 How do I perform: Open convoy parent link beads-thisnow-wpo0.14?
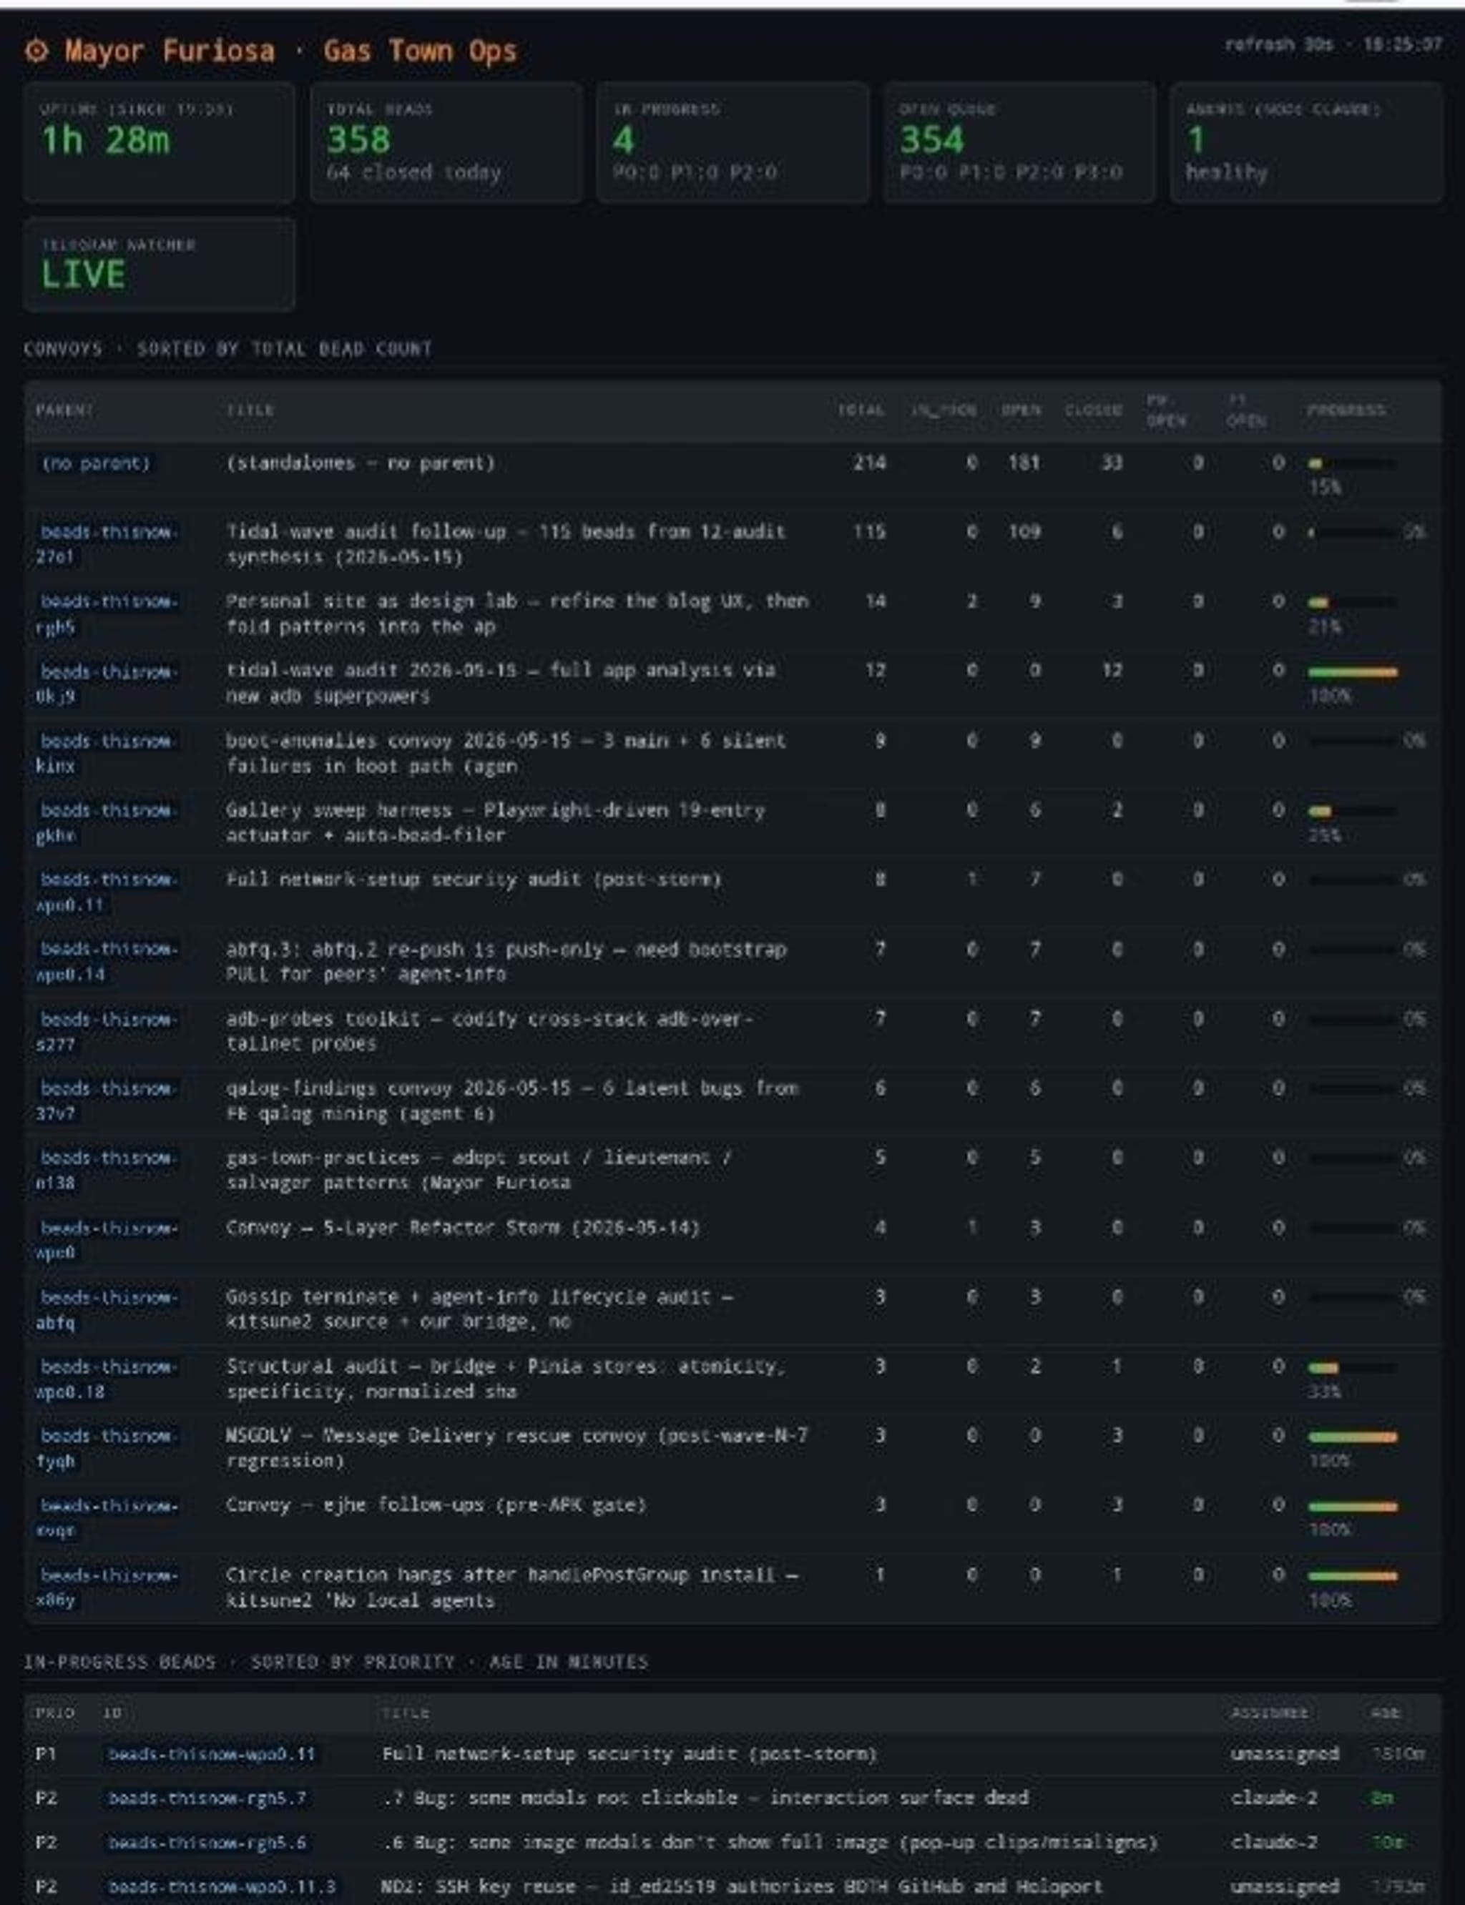pos(107,962)
